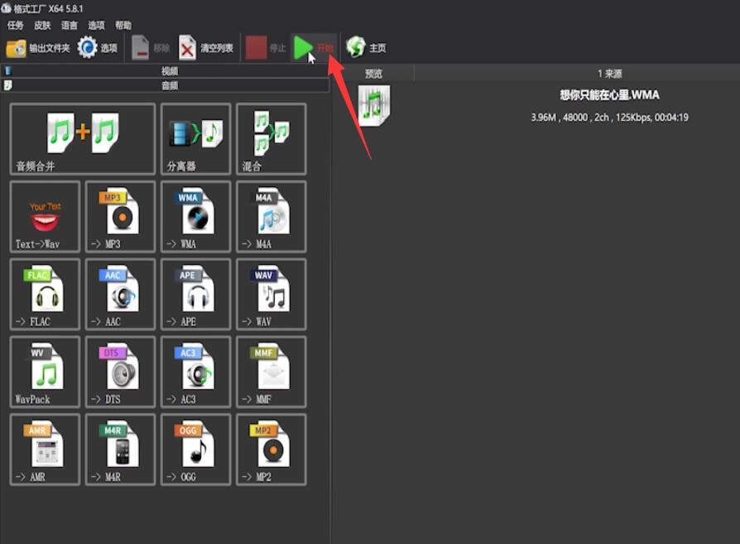Select the MMF output format
The height and width of the screenshot is (544, 740).
pyautogui.click(x=271, y=372)
